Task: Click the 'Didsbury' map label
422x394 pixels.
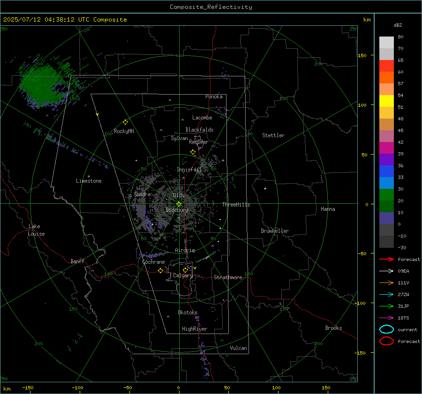Action: (177, 210)
